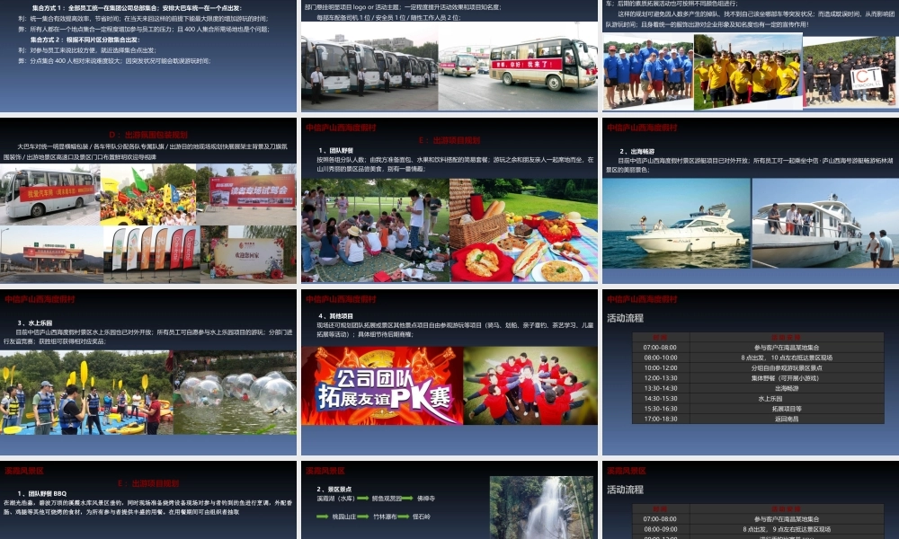Select the white bus photo with red banner wrap
The height and width of the screenshot is (539, 899).
click(x=49, y=194)
